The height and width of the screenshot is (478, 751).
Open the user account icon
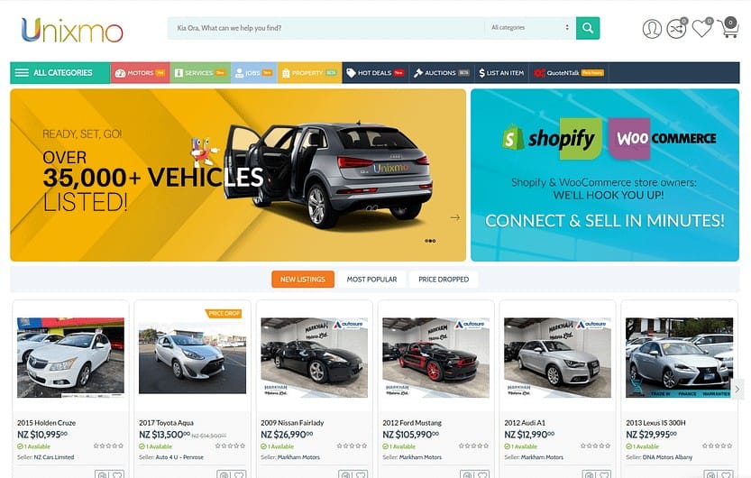point(652,29)
